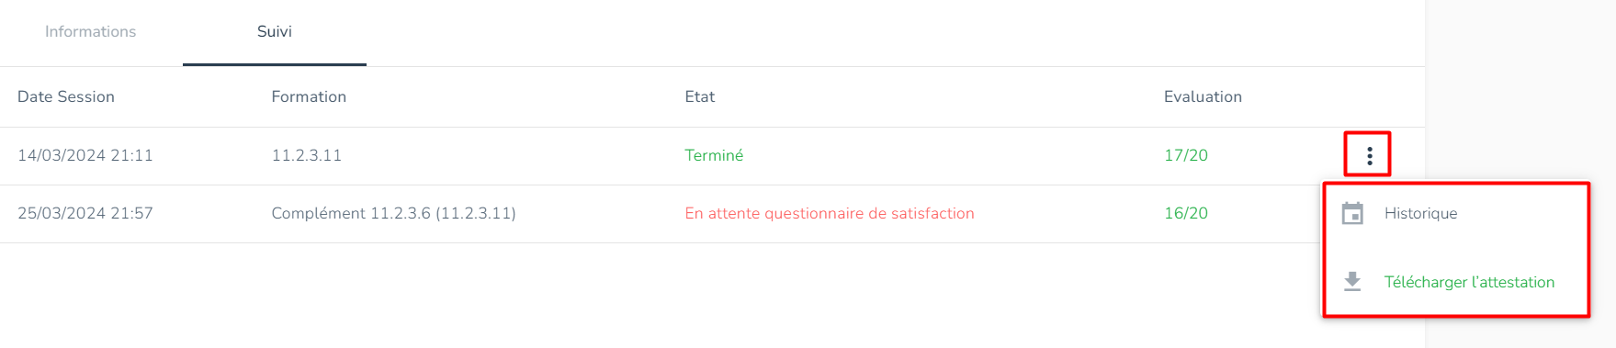The image size is (1616, 348).
Task: Click the 17/20 evaluation score
Action: [x=1185, y=155]
